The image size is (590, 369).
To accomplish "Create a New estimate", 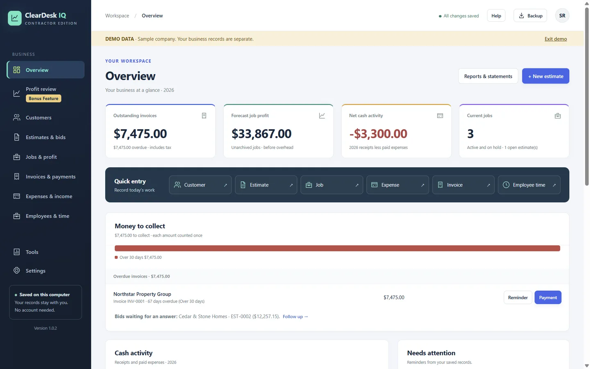I will (545, 76).
